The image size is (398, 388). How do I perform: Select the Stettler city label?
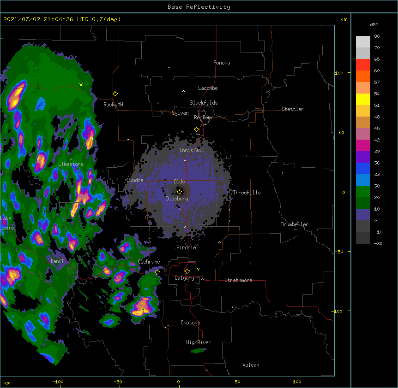(x=293, y=109)
